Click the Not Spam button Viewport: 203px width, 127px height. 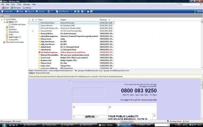(x=16, y=8)
